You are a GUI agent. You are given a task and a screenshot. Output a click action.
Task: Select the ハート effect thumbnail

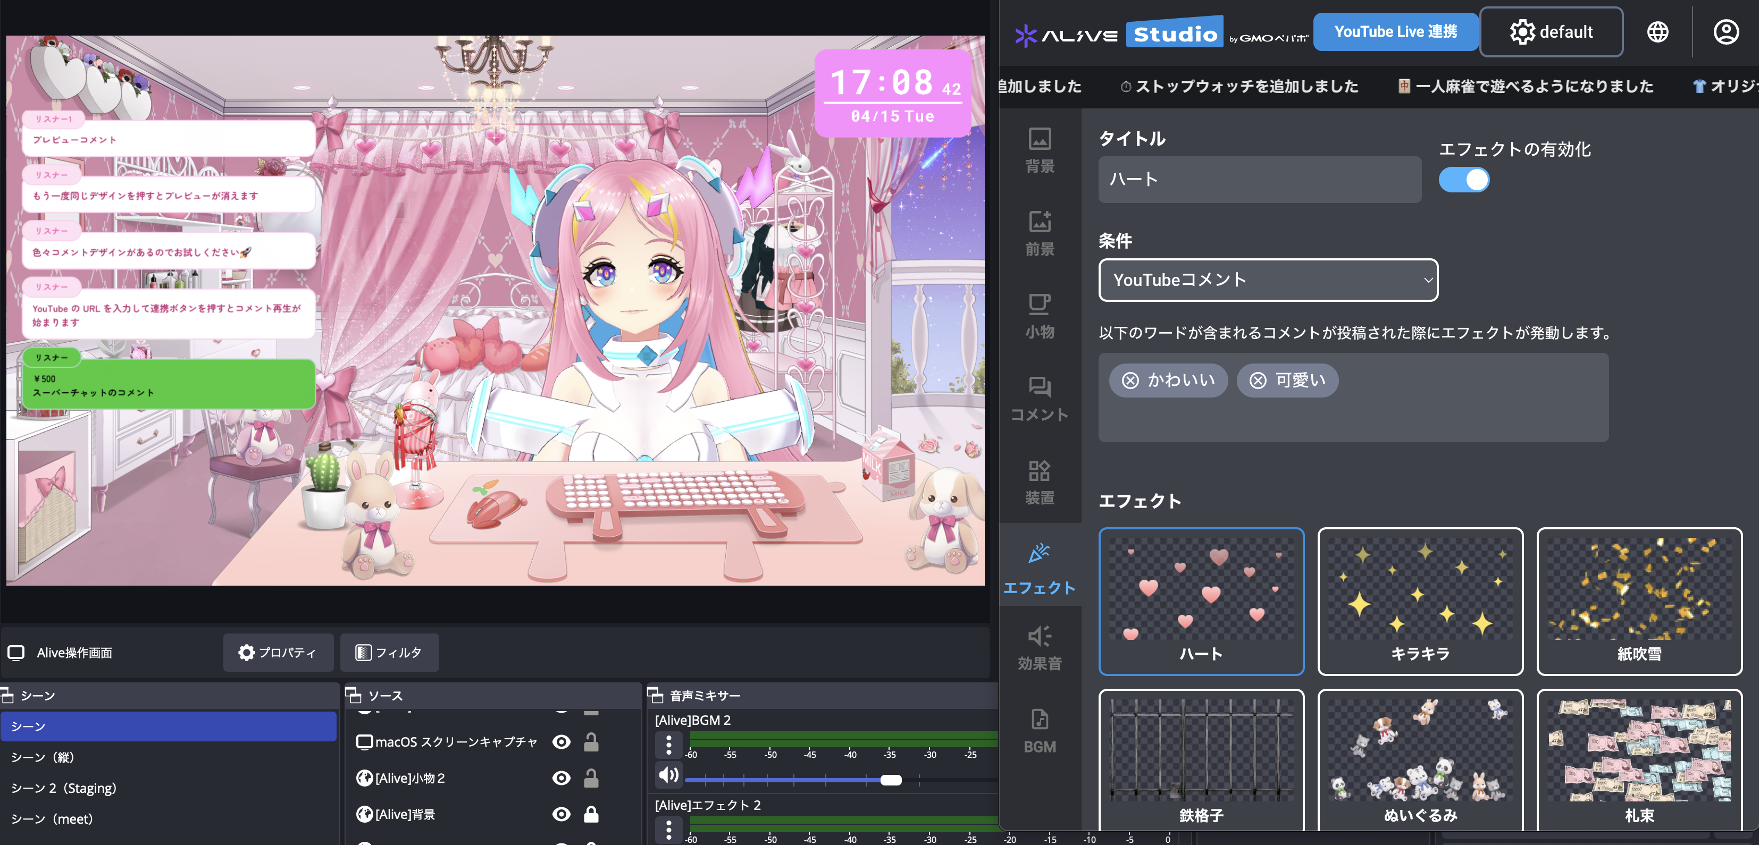(1201, 601)
